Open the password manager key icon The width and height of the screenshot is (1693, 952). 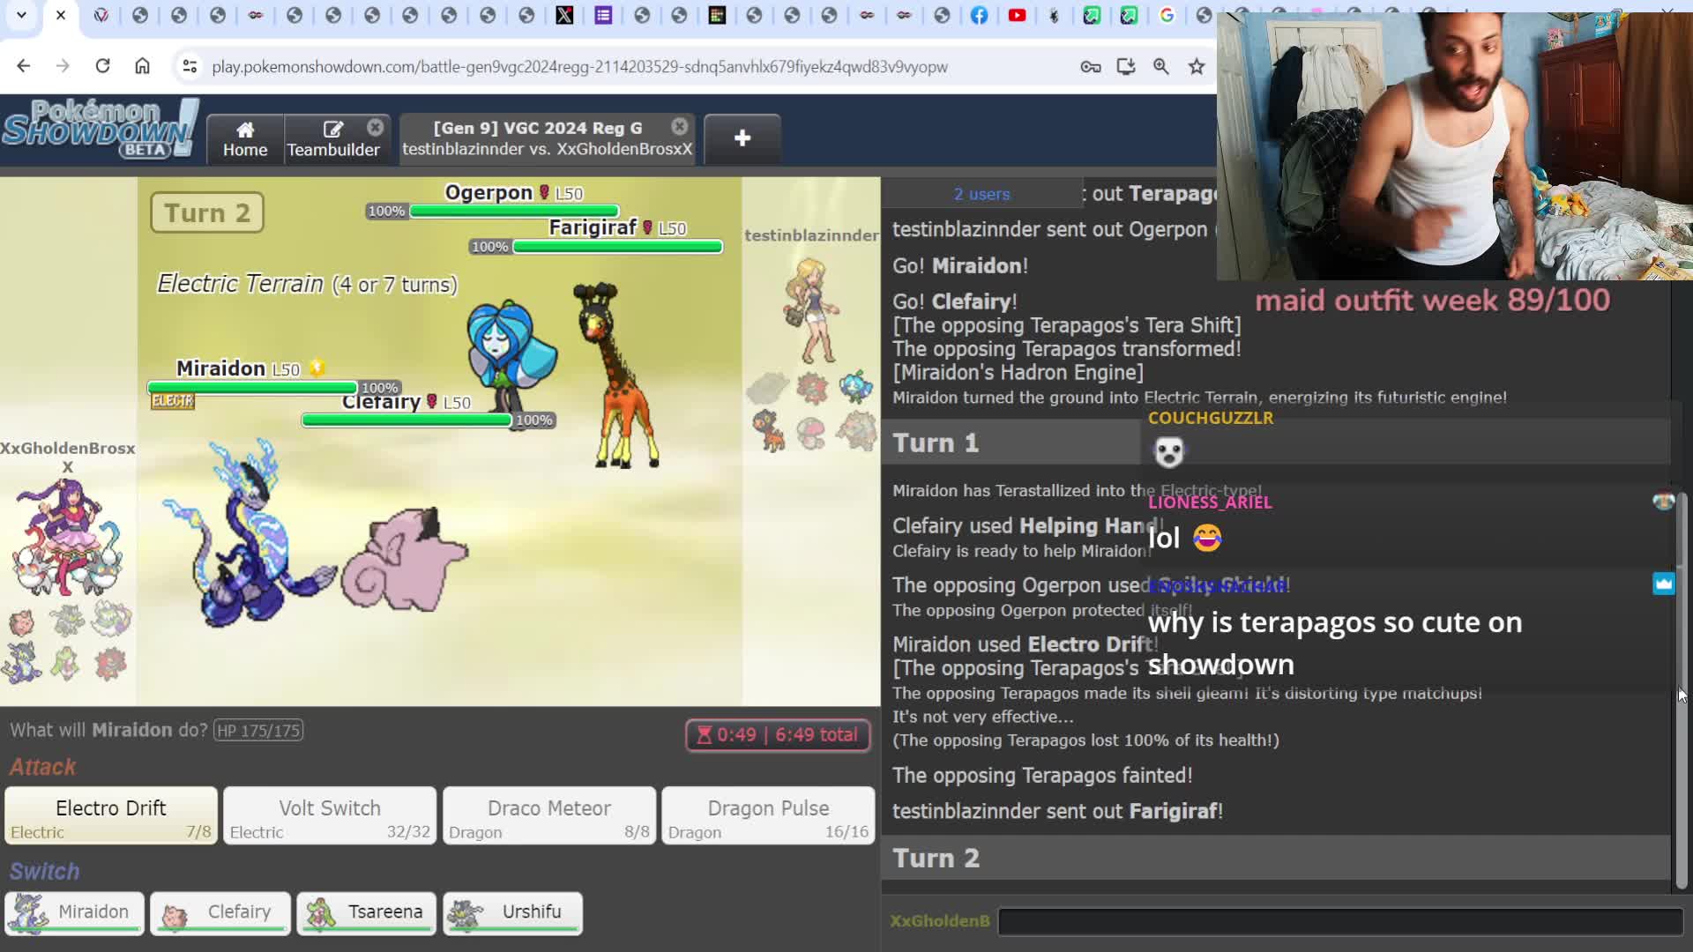tap(1091, 66)
